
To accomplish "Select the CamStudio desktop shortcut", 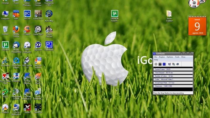I will coord(49,46).
